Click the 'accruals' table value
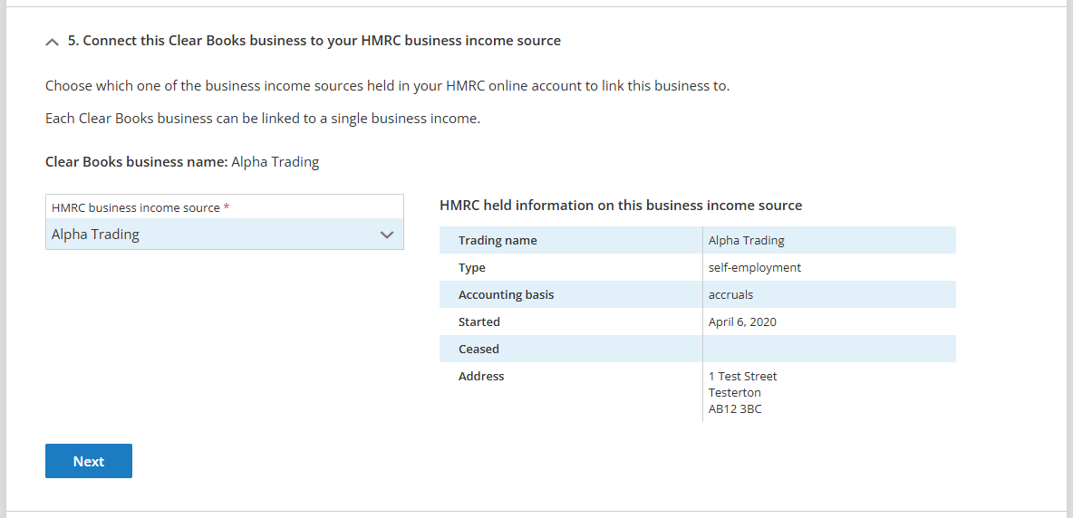The width and height of the screenshot is (1073, 518). [730, 295]
